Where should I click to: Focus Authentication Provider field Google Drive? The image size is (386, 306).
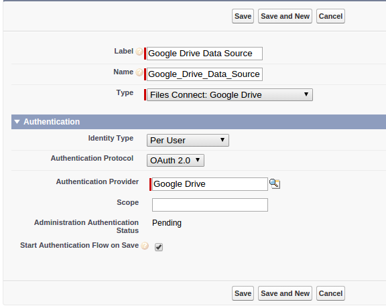(210, 184)
